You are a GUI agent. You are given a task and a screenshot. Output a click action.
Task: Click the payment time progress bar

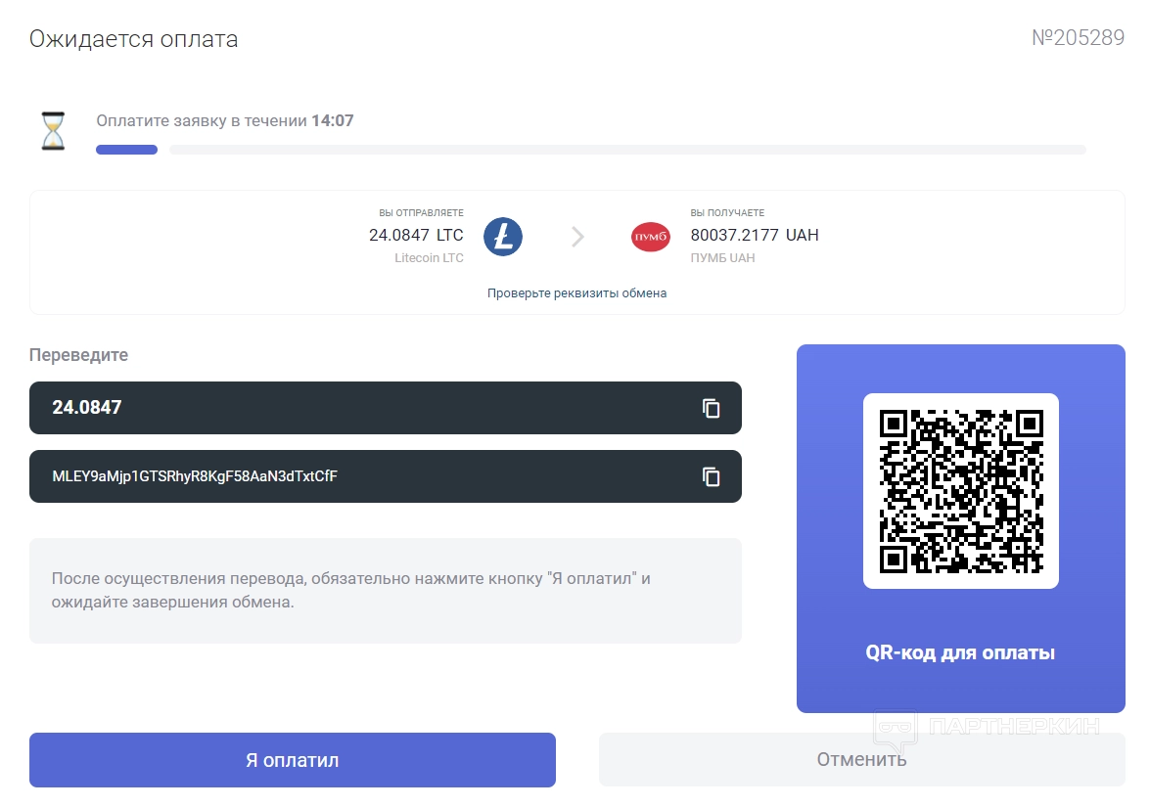(591, 150)
